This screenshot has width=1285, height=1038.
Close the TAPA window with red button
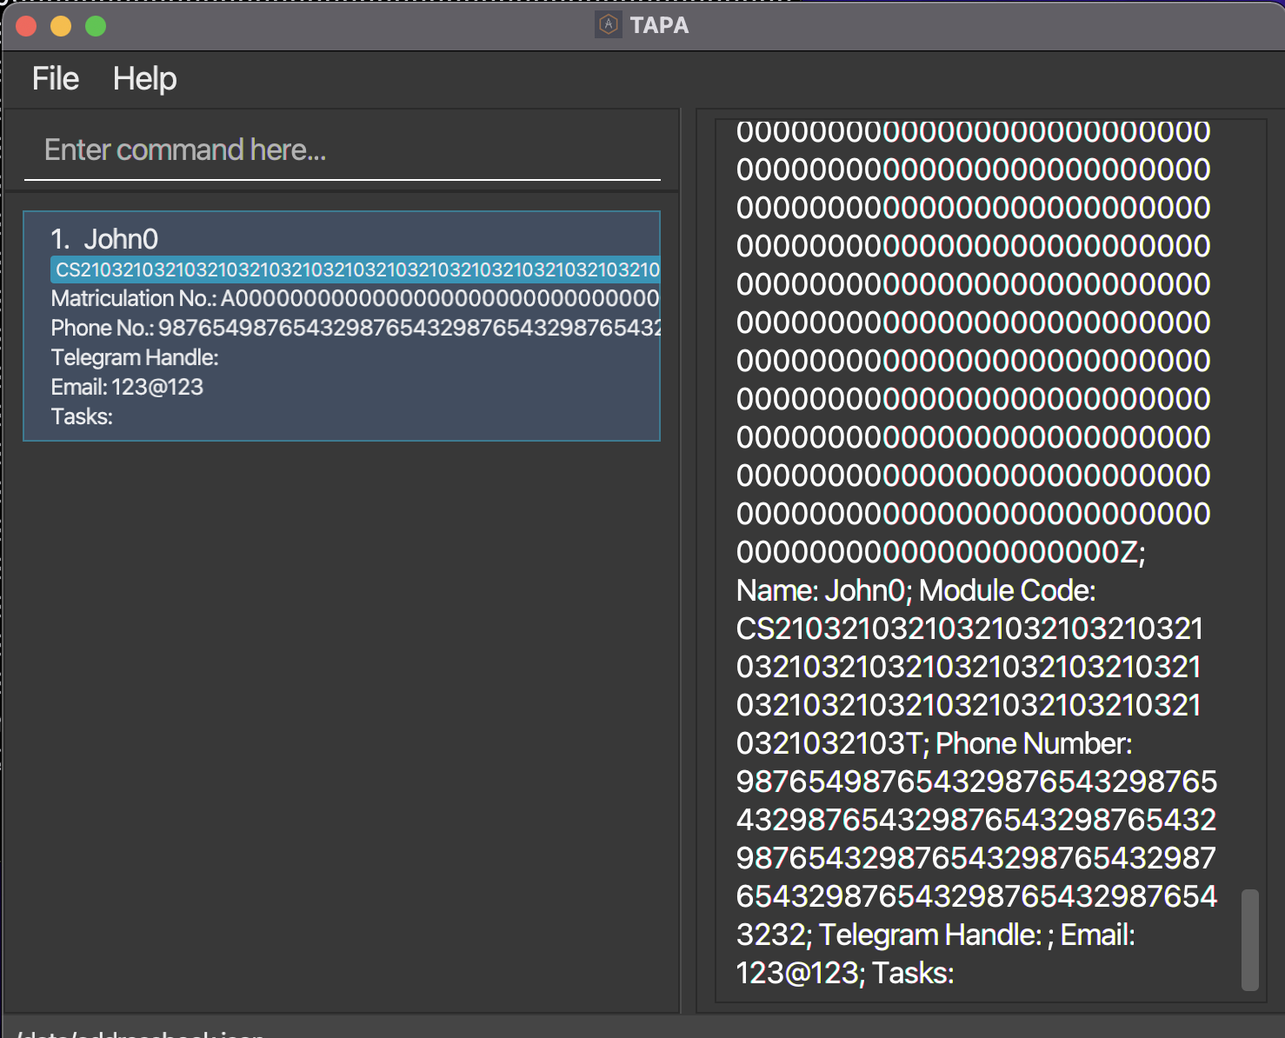click(26, 26)
